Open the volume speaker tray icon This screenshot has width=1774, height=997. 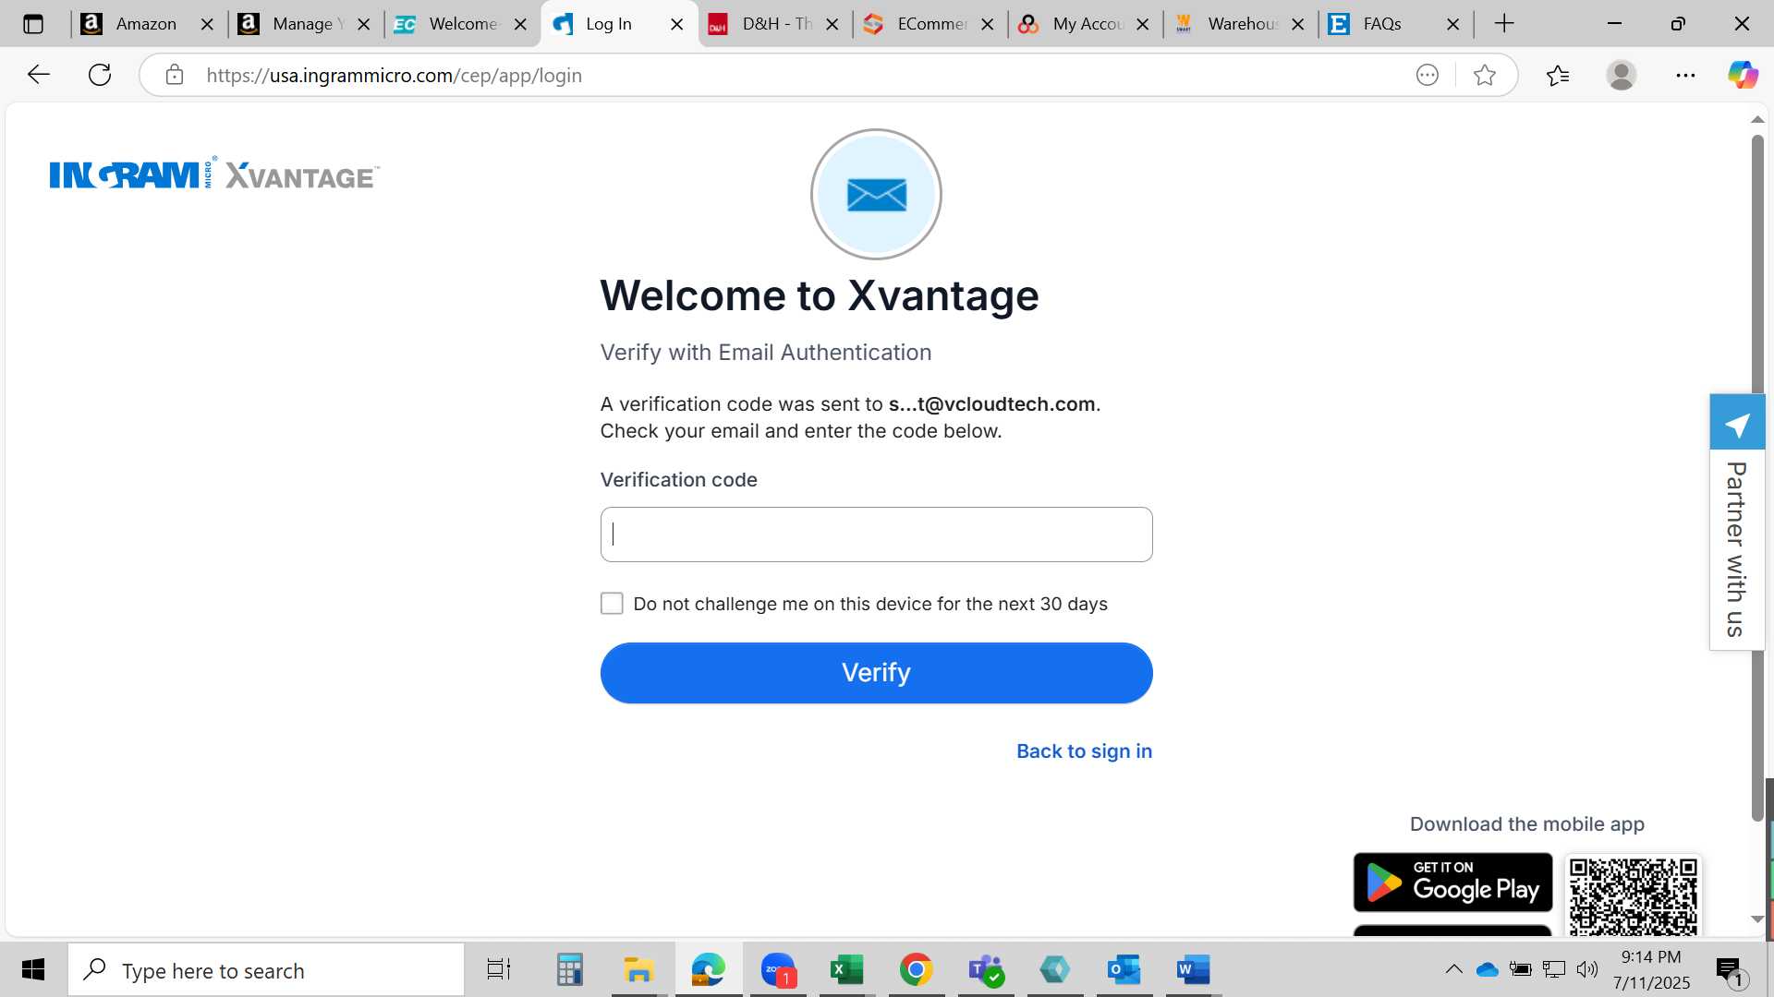tap(1587, 969)
